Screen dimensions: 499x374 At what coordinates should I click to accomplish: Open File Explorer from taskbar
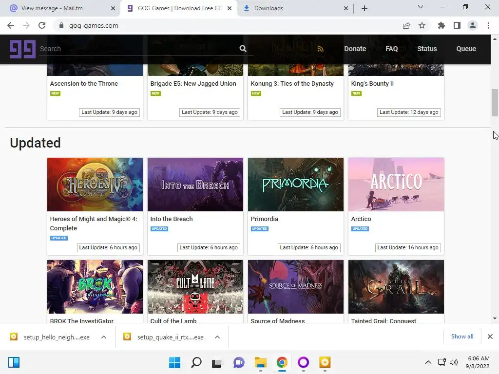[260, 362]
